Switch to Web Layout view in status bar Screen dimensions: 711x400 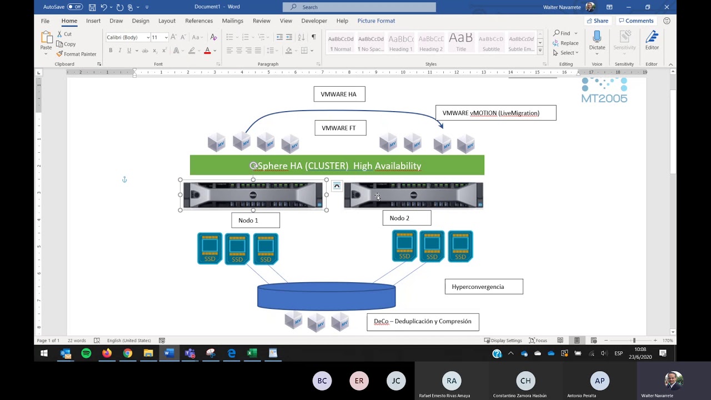click(593, 340)
